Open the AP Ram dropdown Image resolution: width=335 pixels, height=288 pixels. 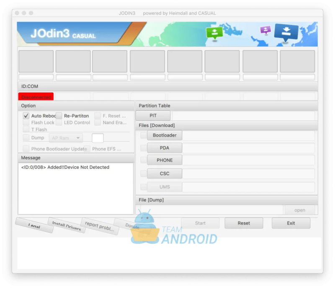66,138
